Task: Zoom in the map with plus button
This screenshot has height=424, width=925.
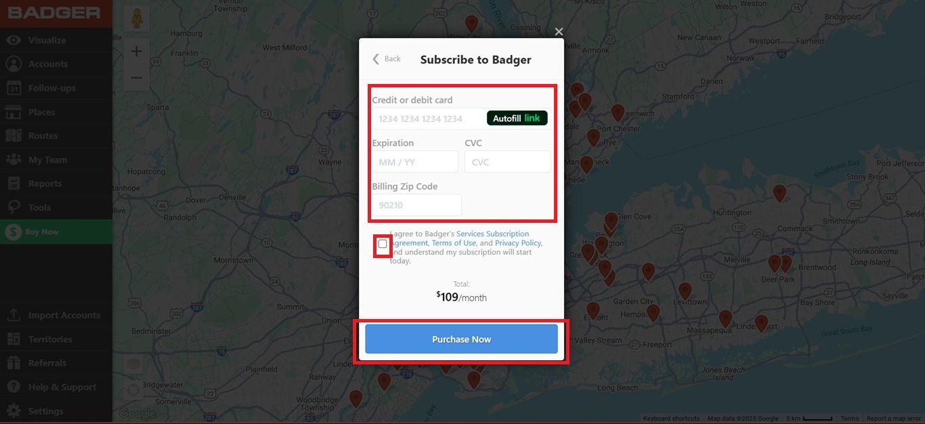Action: [137, 51]
